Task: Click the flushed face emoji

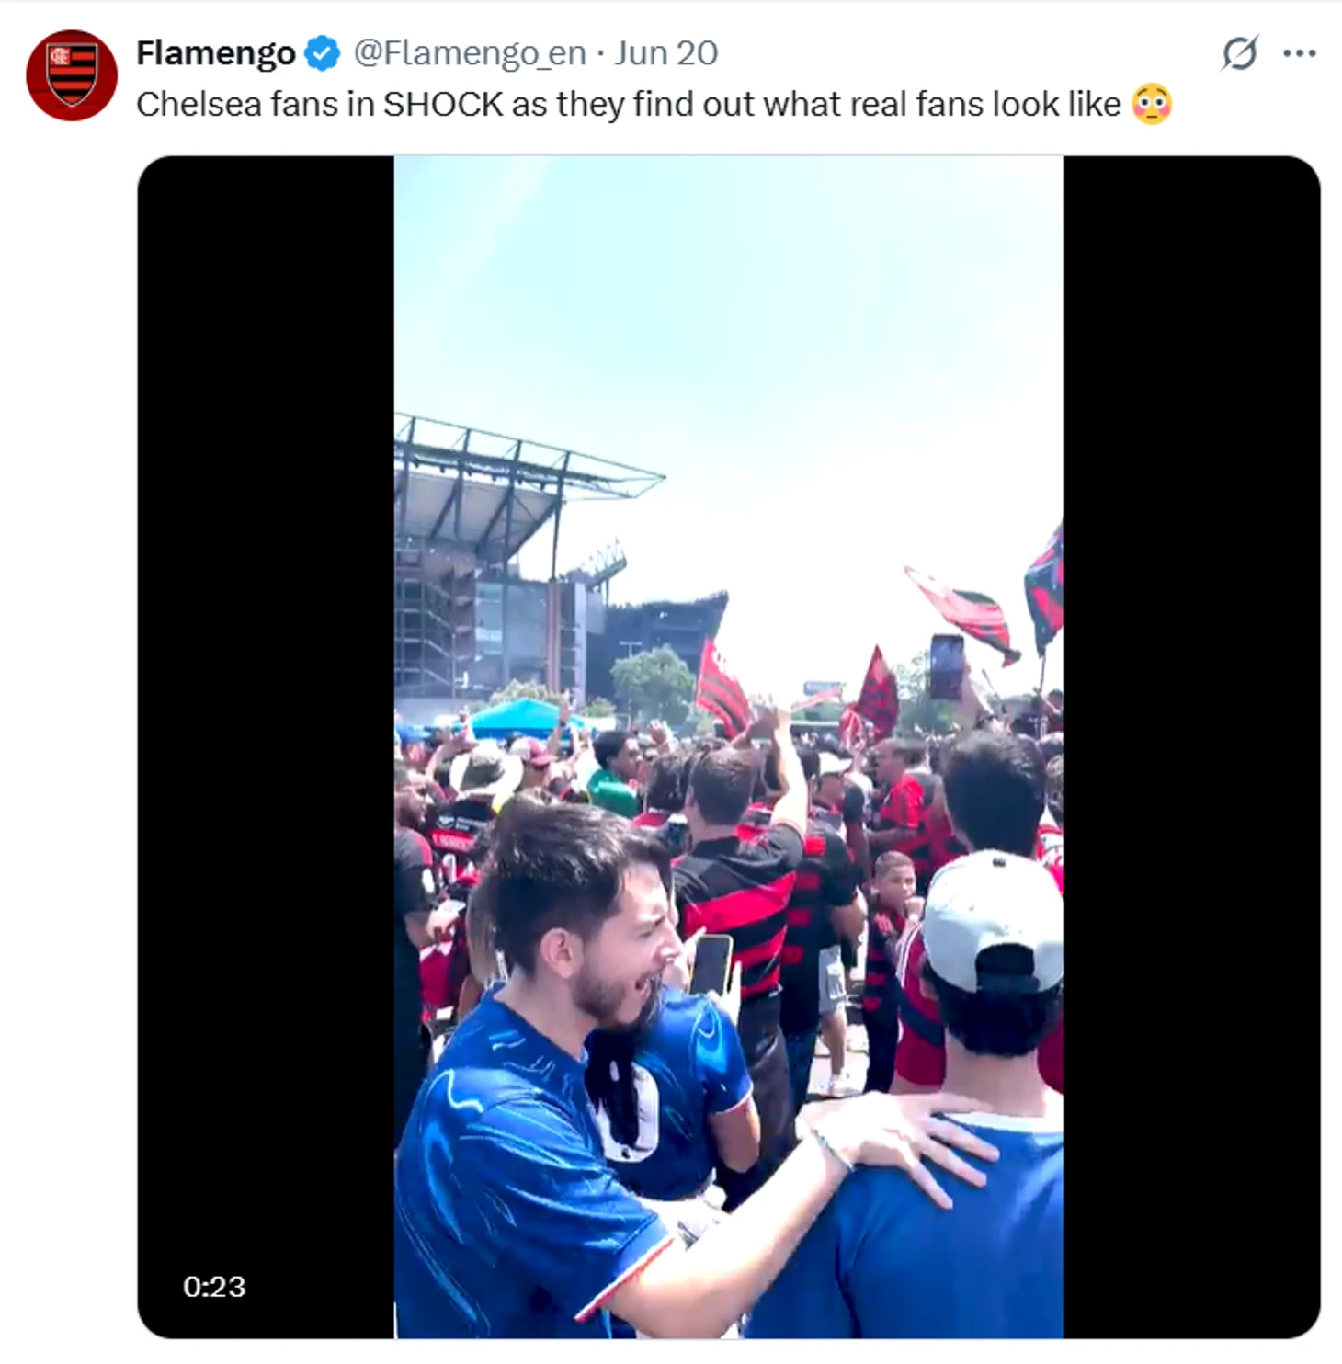Action: click(x=1152, y=104)
